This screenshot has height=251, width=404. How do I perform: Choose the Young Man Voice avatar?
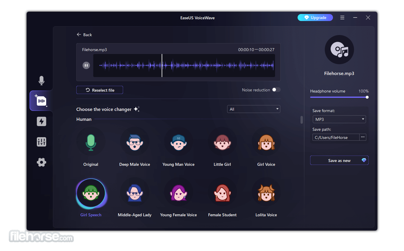pos(179,142)
